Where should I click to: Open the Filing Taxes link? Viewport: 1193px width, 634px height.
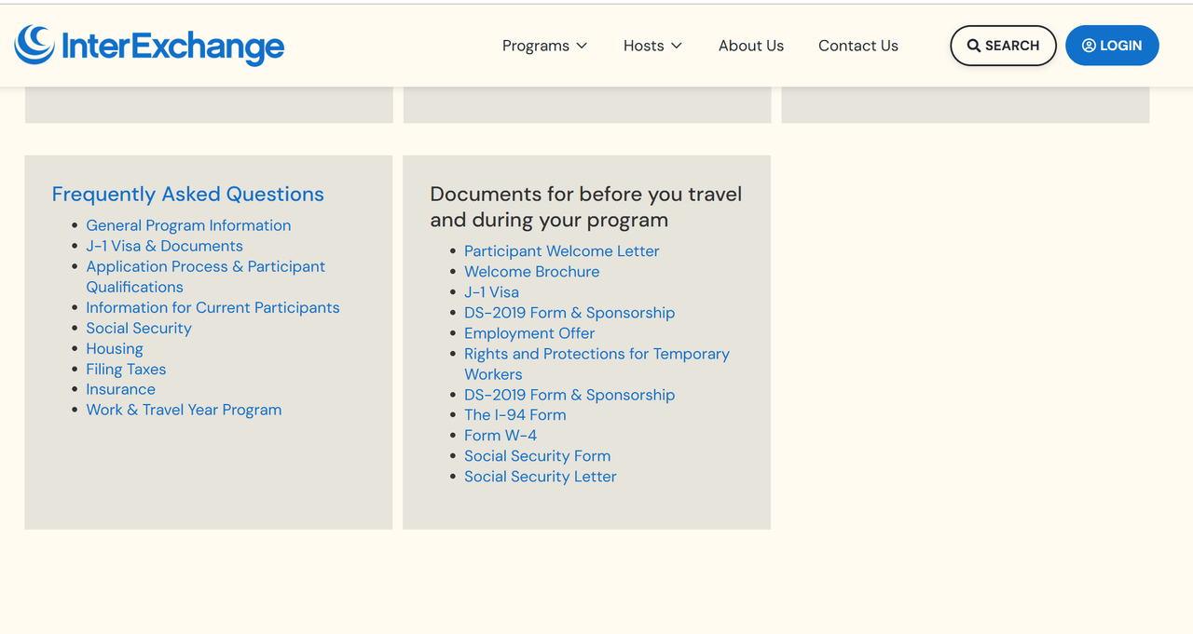[126, 369]
